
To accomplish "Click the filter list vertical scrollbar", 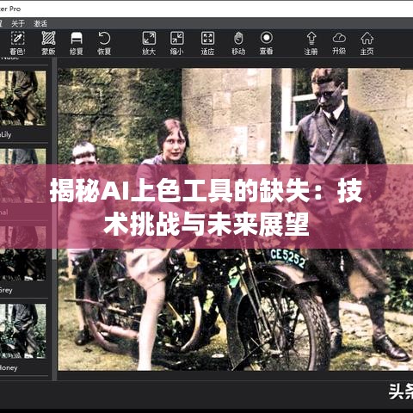I will click(54, 218).
